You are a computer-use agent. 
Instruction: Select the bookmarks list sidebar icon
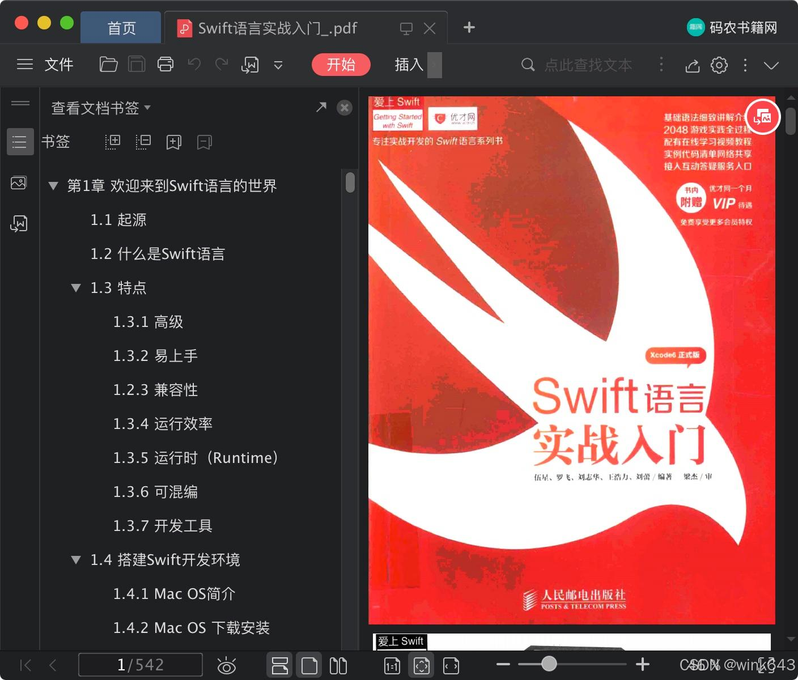click(x=20, y=142)
